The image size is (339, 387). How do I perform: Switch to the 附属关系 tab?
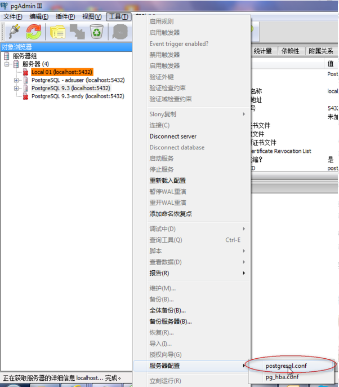(x=321, y=51)
